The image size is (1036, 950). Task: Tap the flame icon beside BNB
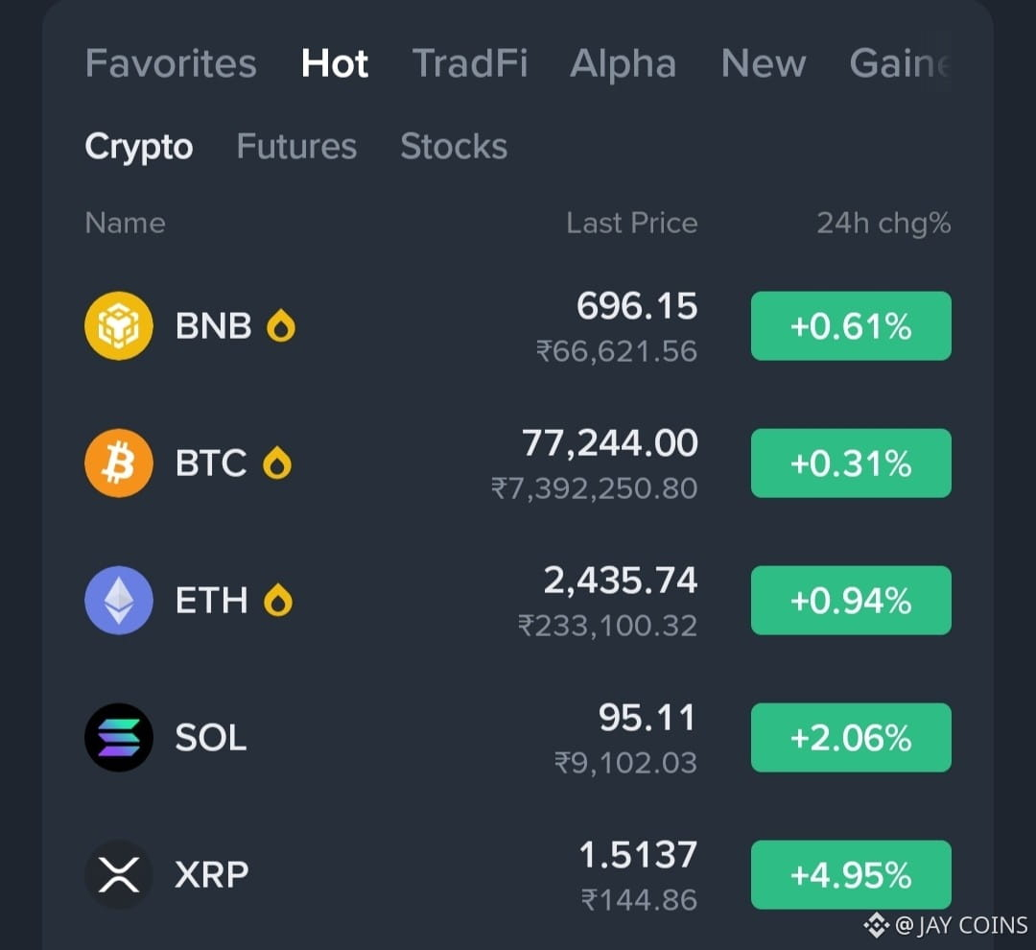281,325
